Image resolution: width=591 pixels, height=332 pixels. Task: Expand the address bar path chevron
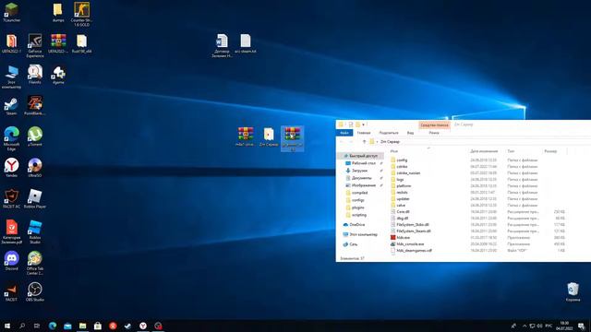point(377,142)
